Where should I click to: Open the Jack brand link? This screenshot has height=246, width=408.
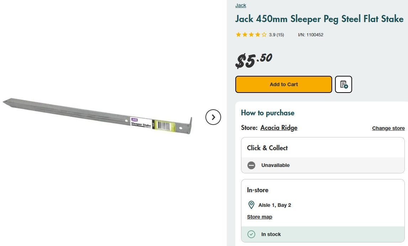click(241, 5)
